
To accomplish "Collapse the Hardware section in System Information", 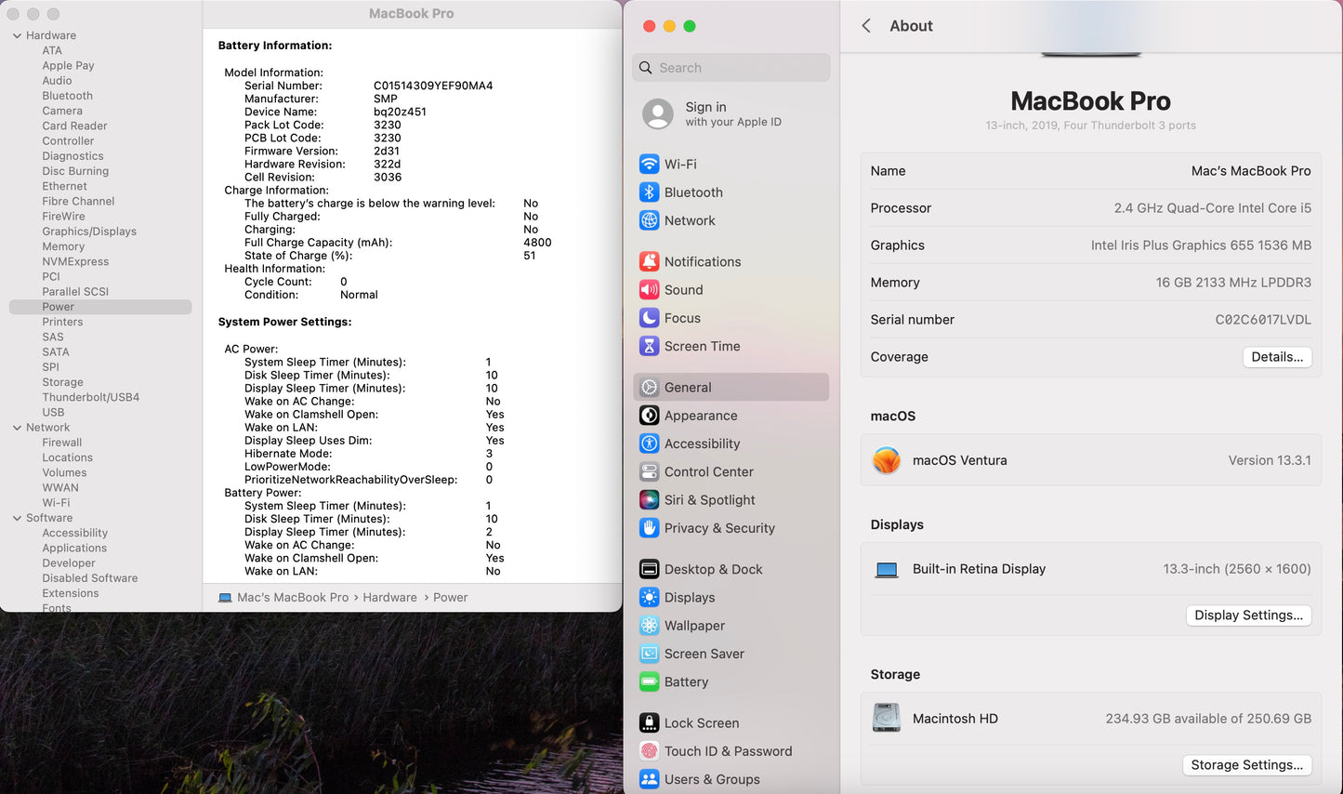I will tap(16, 34).
